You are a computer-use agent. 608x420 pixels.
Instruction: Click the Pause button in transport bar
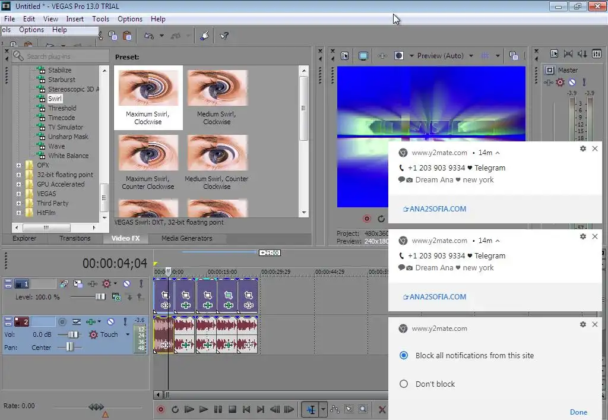[x=218, y=409]
